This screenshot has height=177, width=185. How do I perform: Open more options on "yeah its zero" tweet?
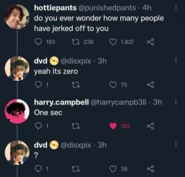176,60
